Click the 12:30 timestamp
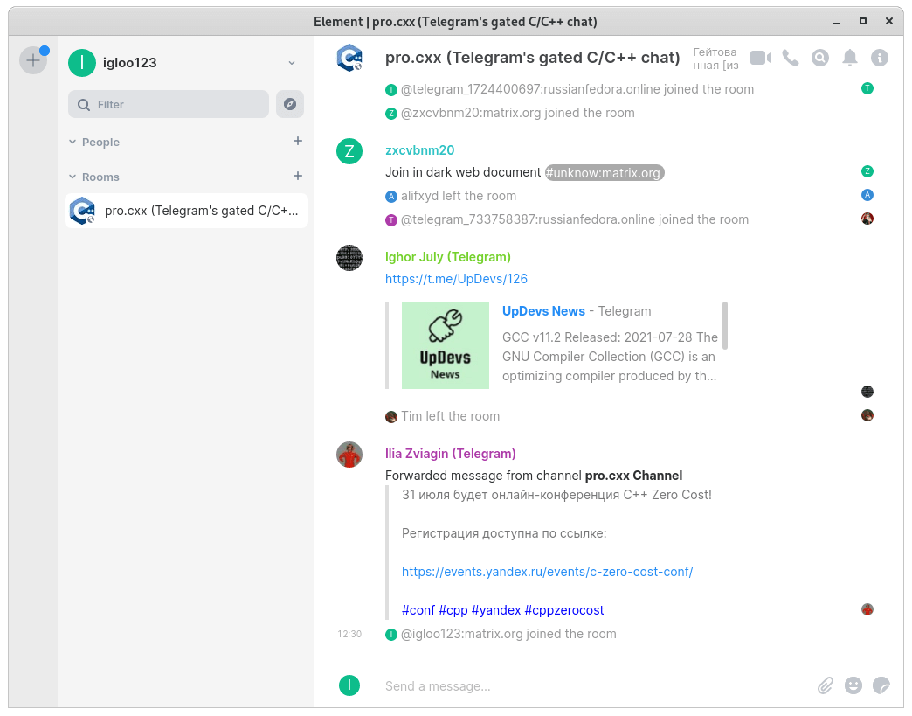Screen dimensions: 912x716 pyautogui.click(x=349, y=634)
